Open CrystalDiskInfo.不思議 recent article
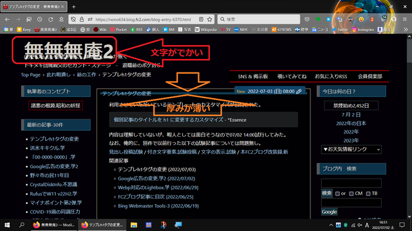412x231 pixels. tap(53, 185)
